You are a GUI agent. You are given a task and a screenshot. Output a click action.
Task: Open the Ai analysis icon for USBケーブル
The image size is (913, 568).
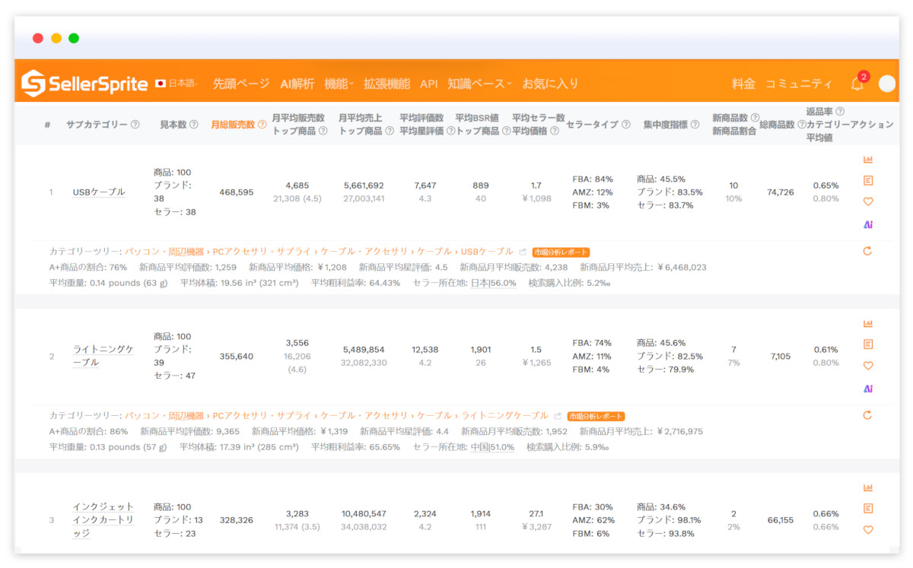[868, 221]
